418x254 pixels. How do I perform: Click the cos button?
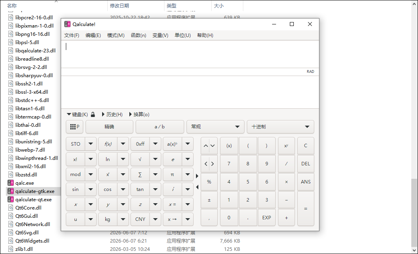pyautogui.click(x=108, y=189)
